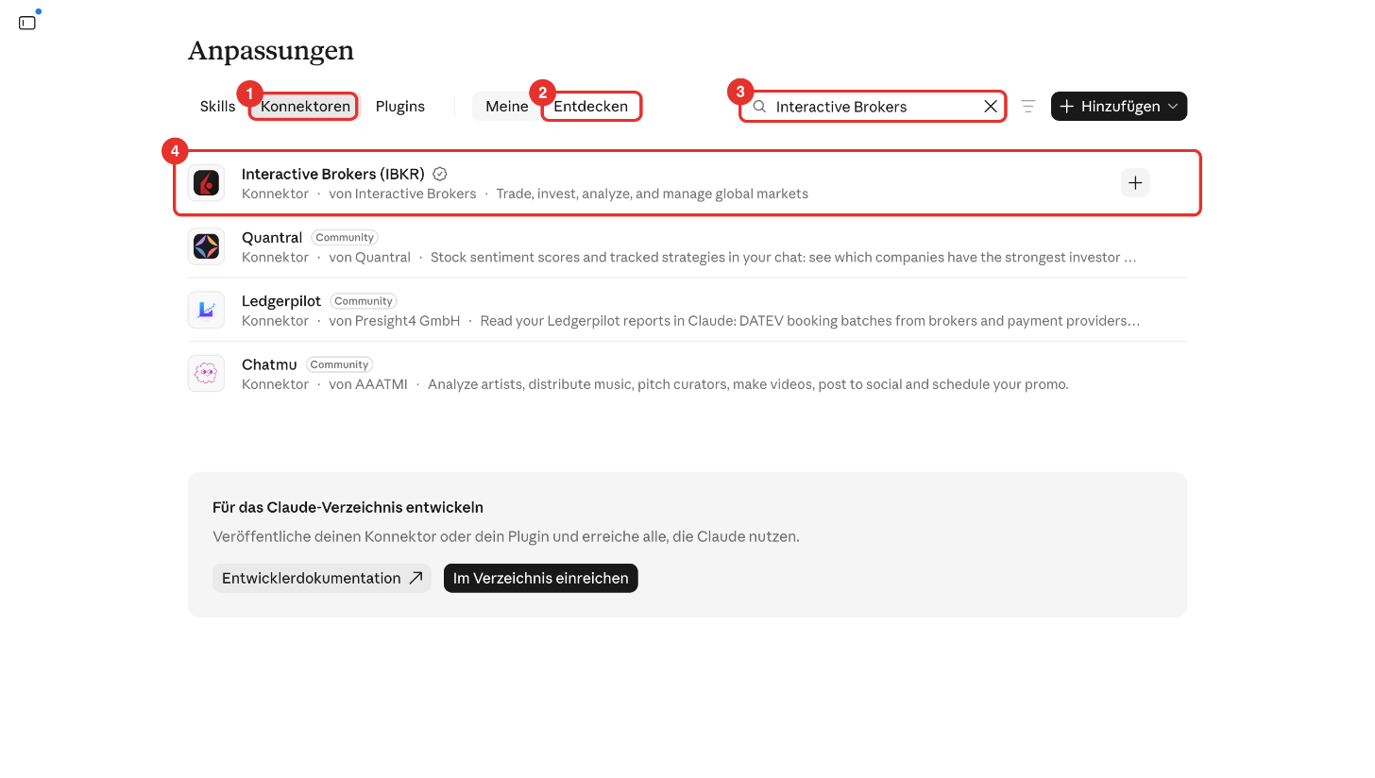Open the Chatmu connector entry
This screenshot has width=1375, height=778.
tap(687, 373)
